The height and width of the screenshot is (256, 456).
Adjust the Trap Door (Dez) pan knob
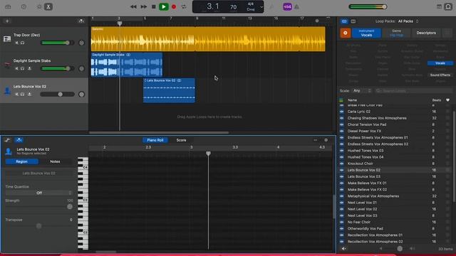pyautogui.click(x=81, y=43)
